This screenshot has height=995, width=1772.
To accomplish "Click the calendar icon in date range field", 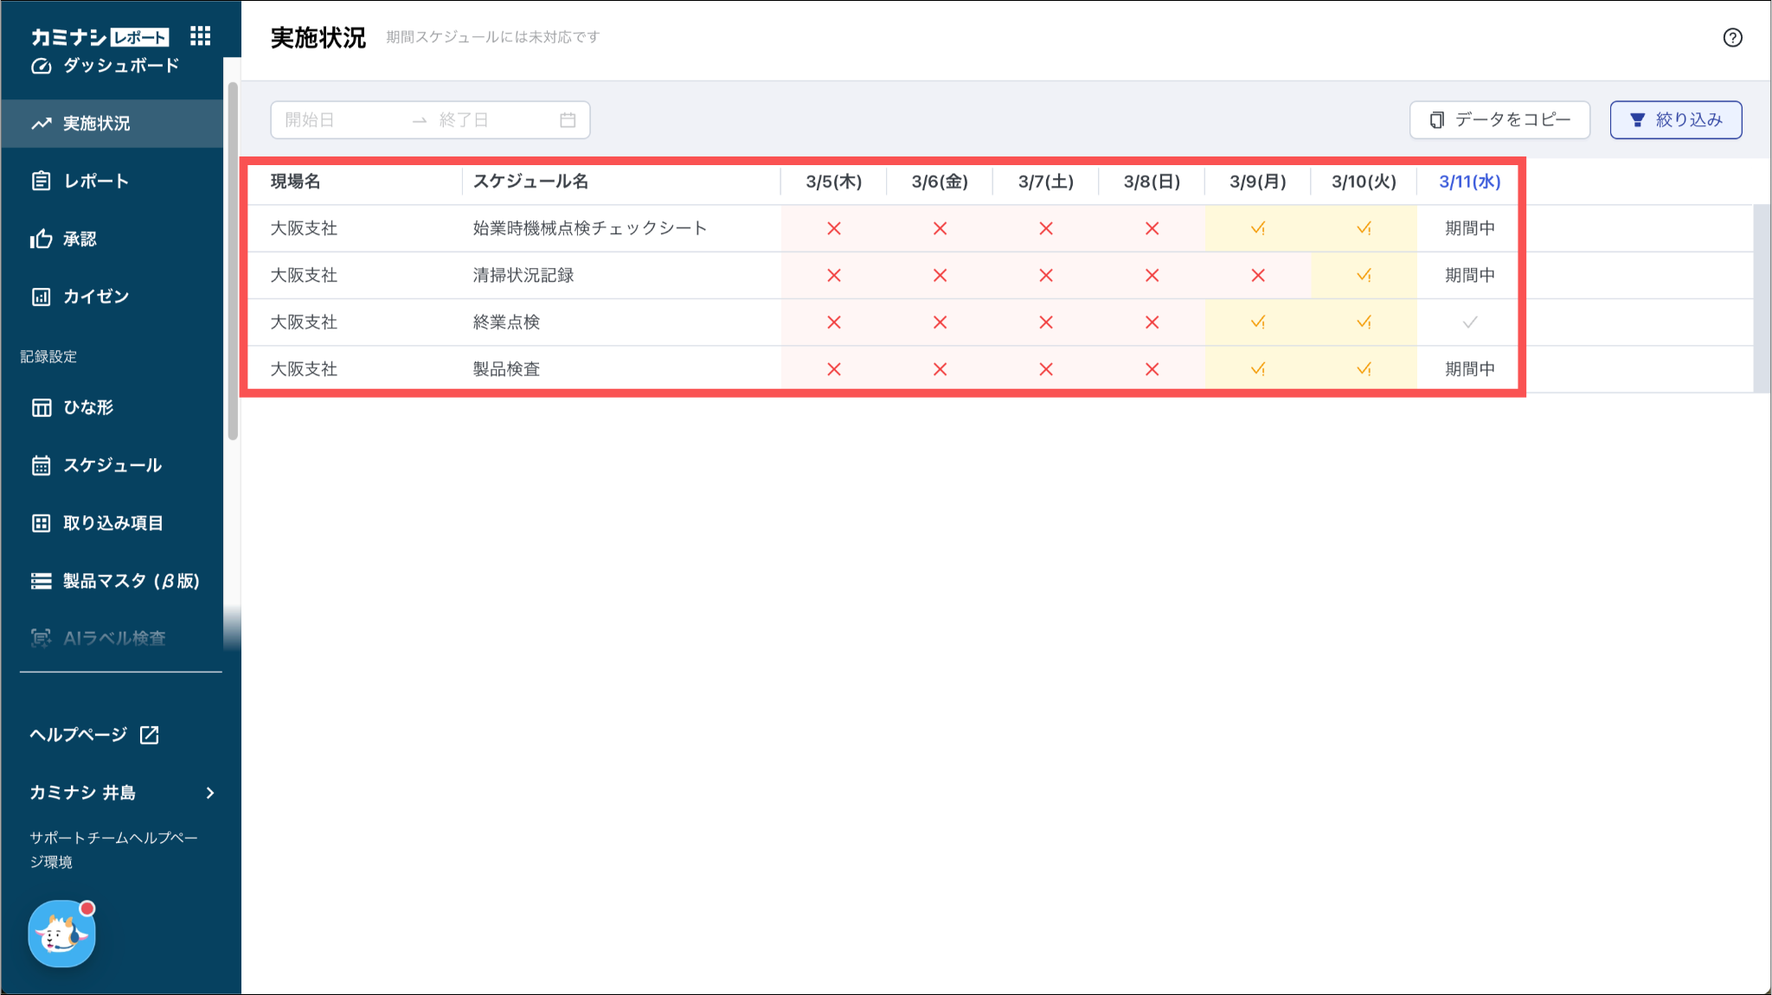I will point(568,120).
